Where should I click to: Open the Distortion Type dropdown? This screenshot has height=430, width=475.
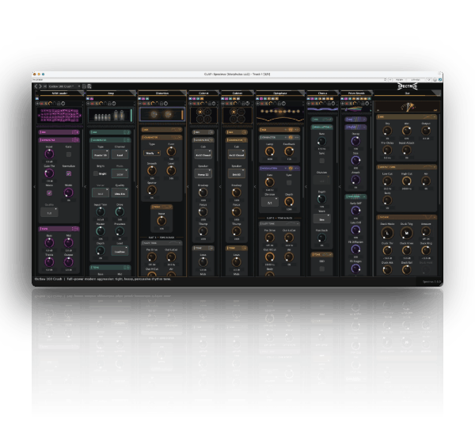pos(152,154)
